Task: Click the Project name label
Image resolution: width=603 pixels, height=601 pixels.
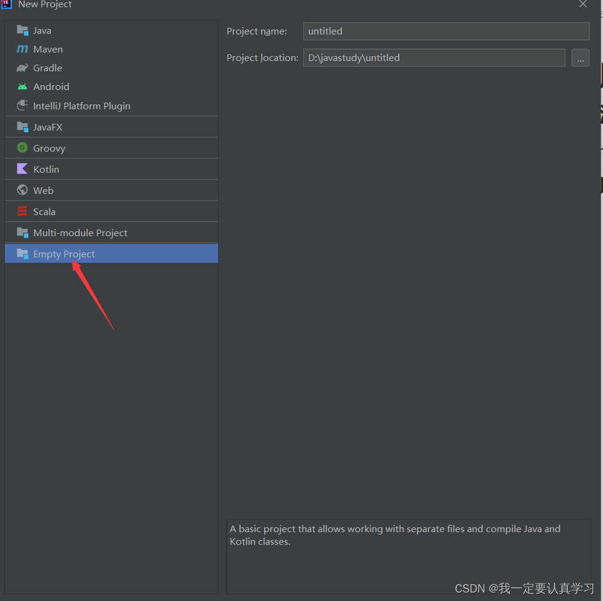Action: point(257,31)
